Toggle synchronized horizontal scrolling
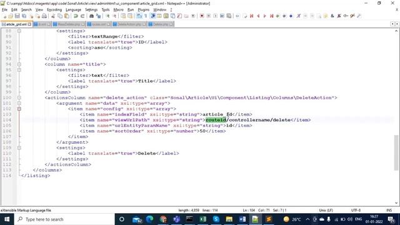 pyautogui.click(x=130, y=16)
